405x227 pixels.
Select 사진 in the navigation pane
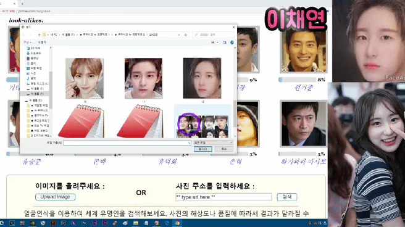tap(31, 73)
